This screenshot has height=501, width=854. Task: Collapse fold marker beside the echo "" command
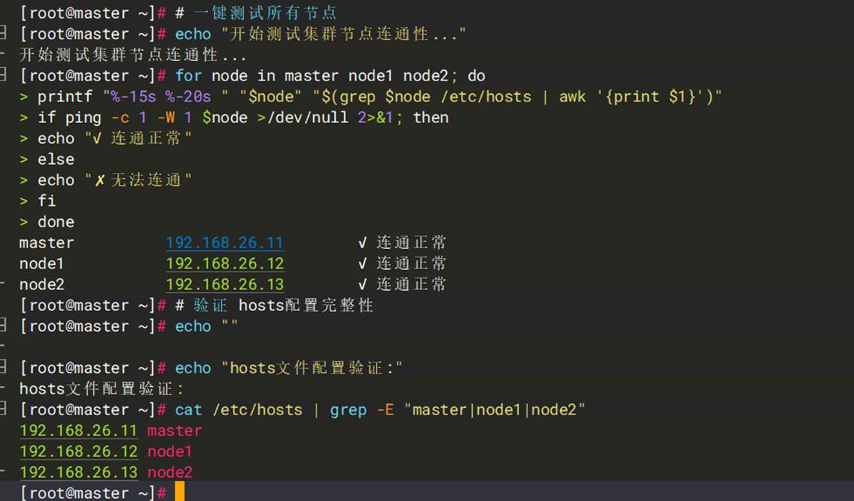point(3,326)
